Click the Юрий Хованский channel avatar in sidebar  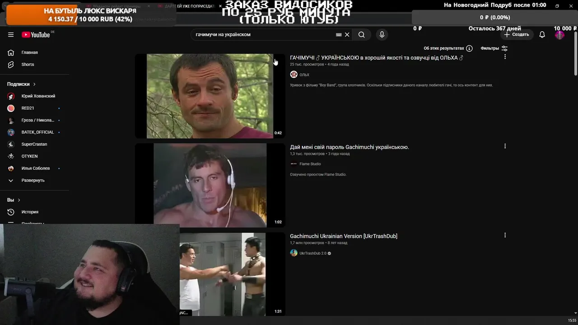[11, 96]
